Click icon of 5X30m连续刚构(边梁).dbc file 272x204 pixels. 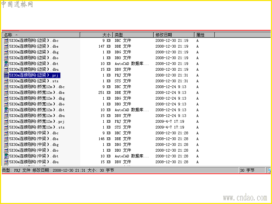(x=6, y=40)
